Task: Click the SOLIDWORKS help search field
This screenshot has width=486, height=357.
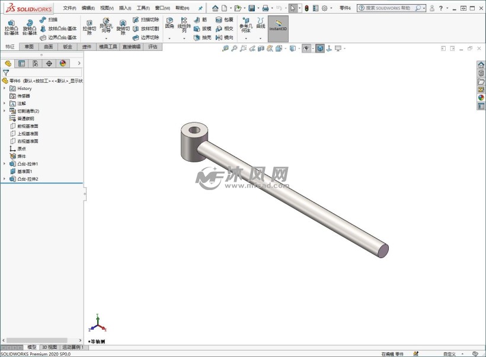Action: [389, 8]
